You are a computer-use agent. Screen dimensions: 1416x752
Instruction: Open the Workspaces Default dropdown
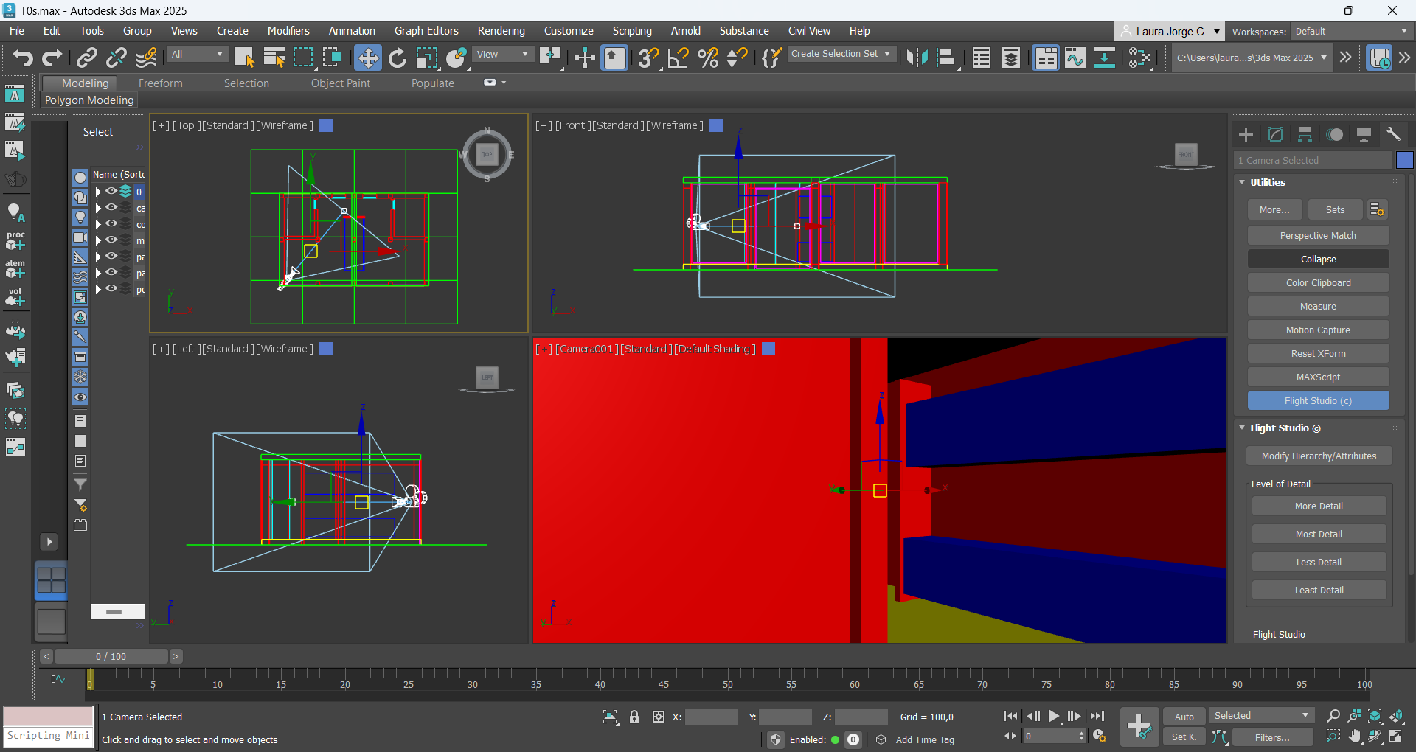[x=1351, y=32]
